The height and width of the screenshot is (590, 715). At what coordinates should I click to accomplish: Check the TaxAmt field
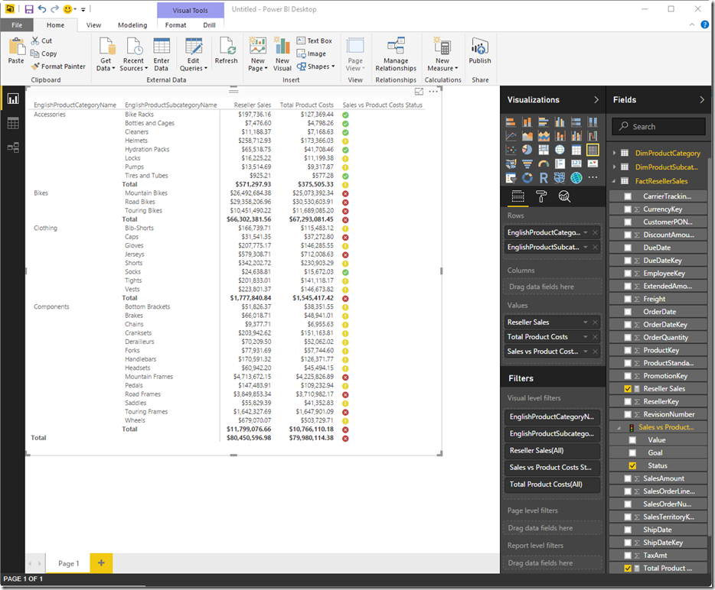tap(628, 556)
